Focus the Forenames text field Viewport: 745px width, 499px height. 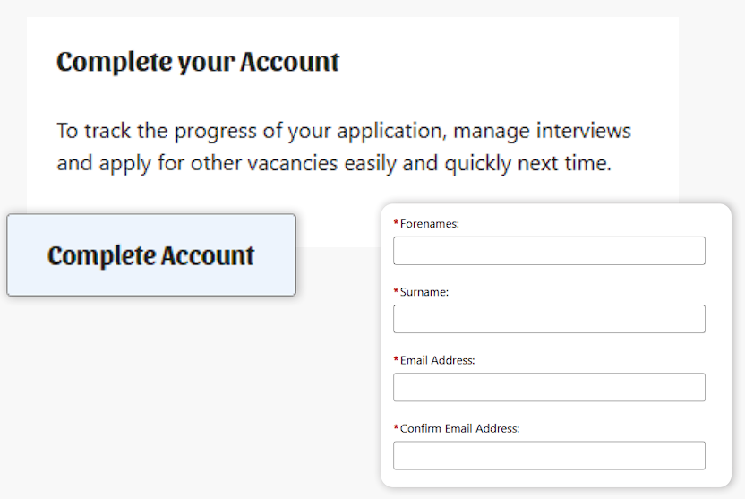[x=549, y=251]
